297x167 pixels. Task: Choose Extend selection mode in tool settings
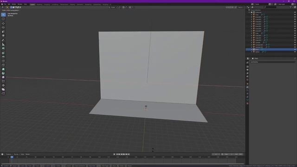tap(13, 7)
